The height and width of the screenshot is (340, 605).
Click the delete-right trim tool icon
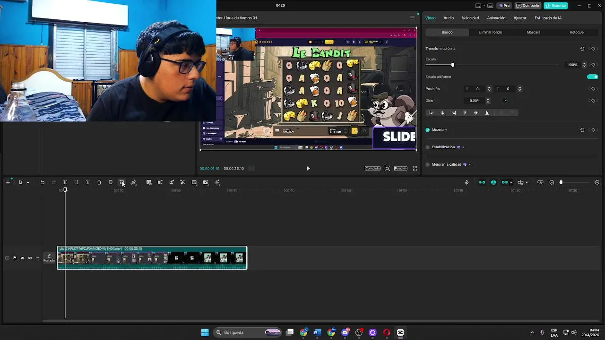tap(87, 182)
